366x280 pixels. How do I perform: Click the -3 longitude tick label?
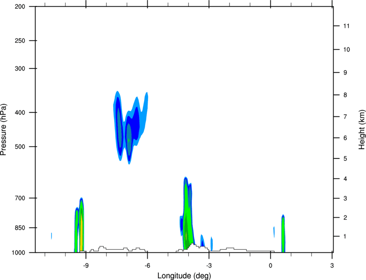209,265
